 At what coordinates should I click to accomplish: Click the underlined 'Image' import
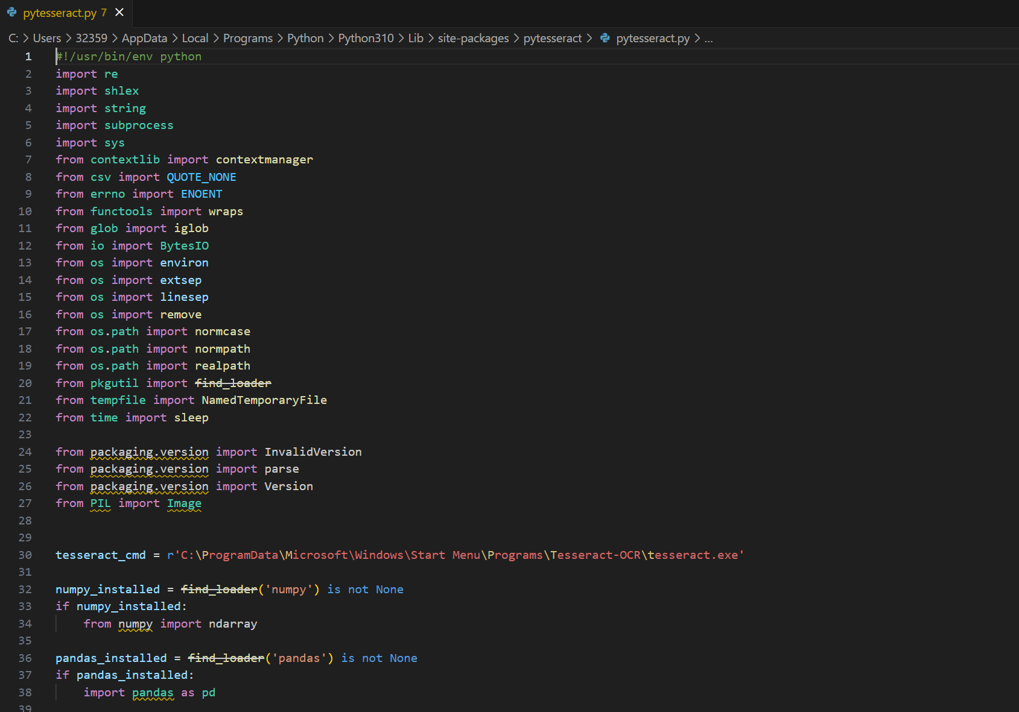click(x=184, y=503)
